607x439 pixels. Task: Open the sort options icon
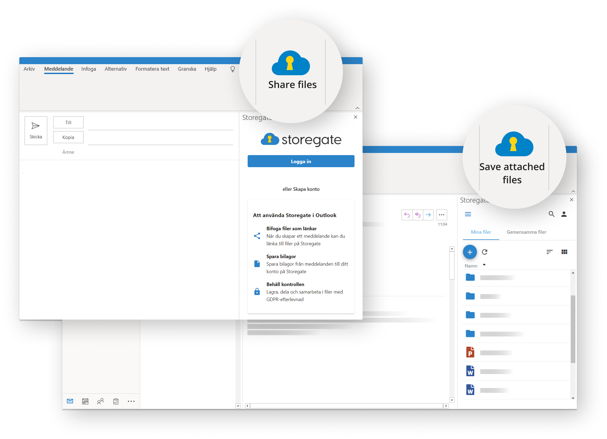click(x=549, y=252)
